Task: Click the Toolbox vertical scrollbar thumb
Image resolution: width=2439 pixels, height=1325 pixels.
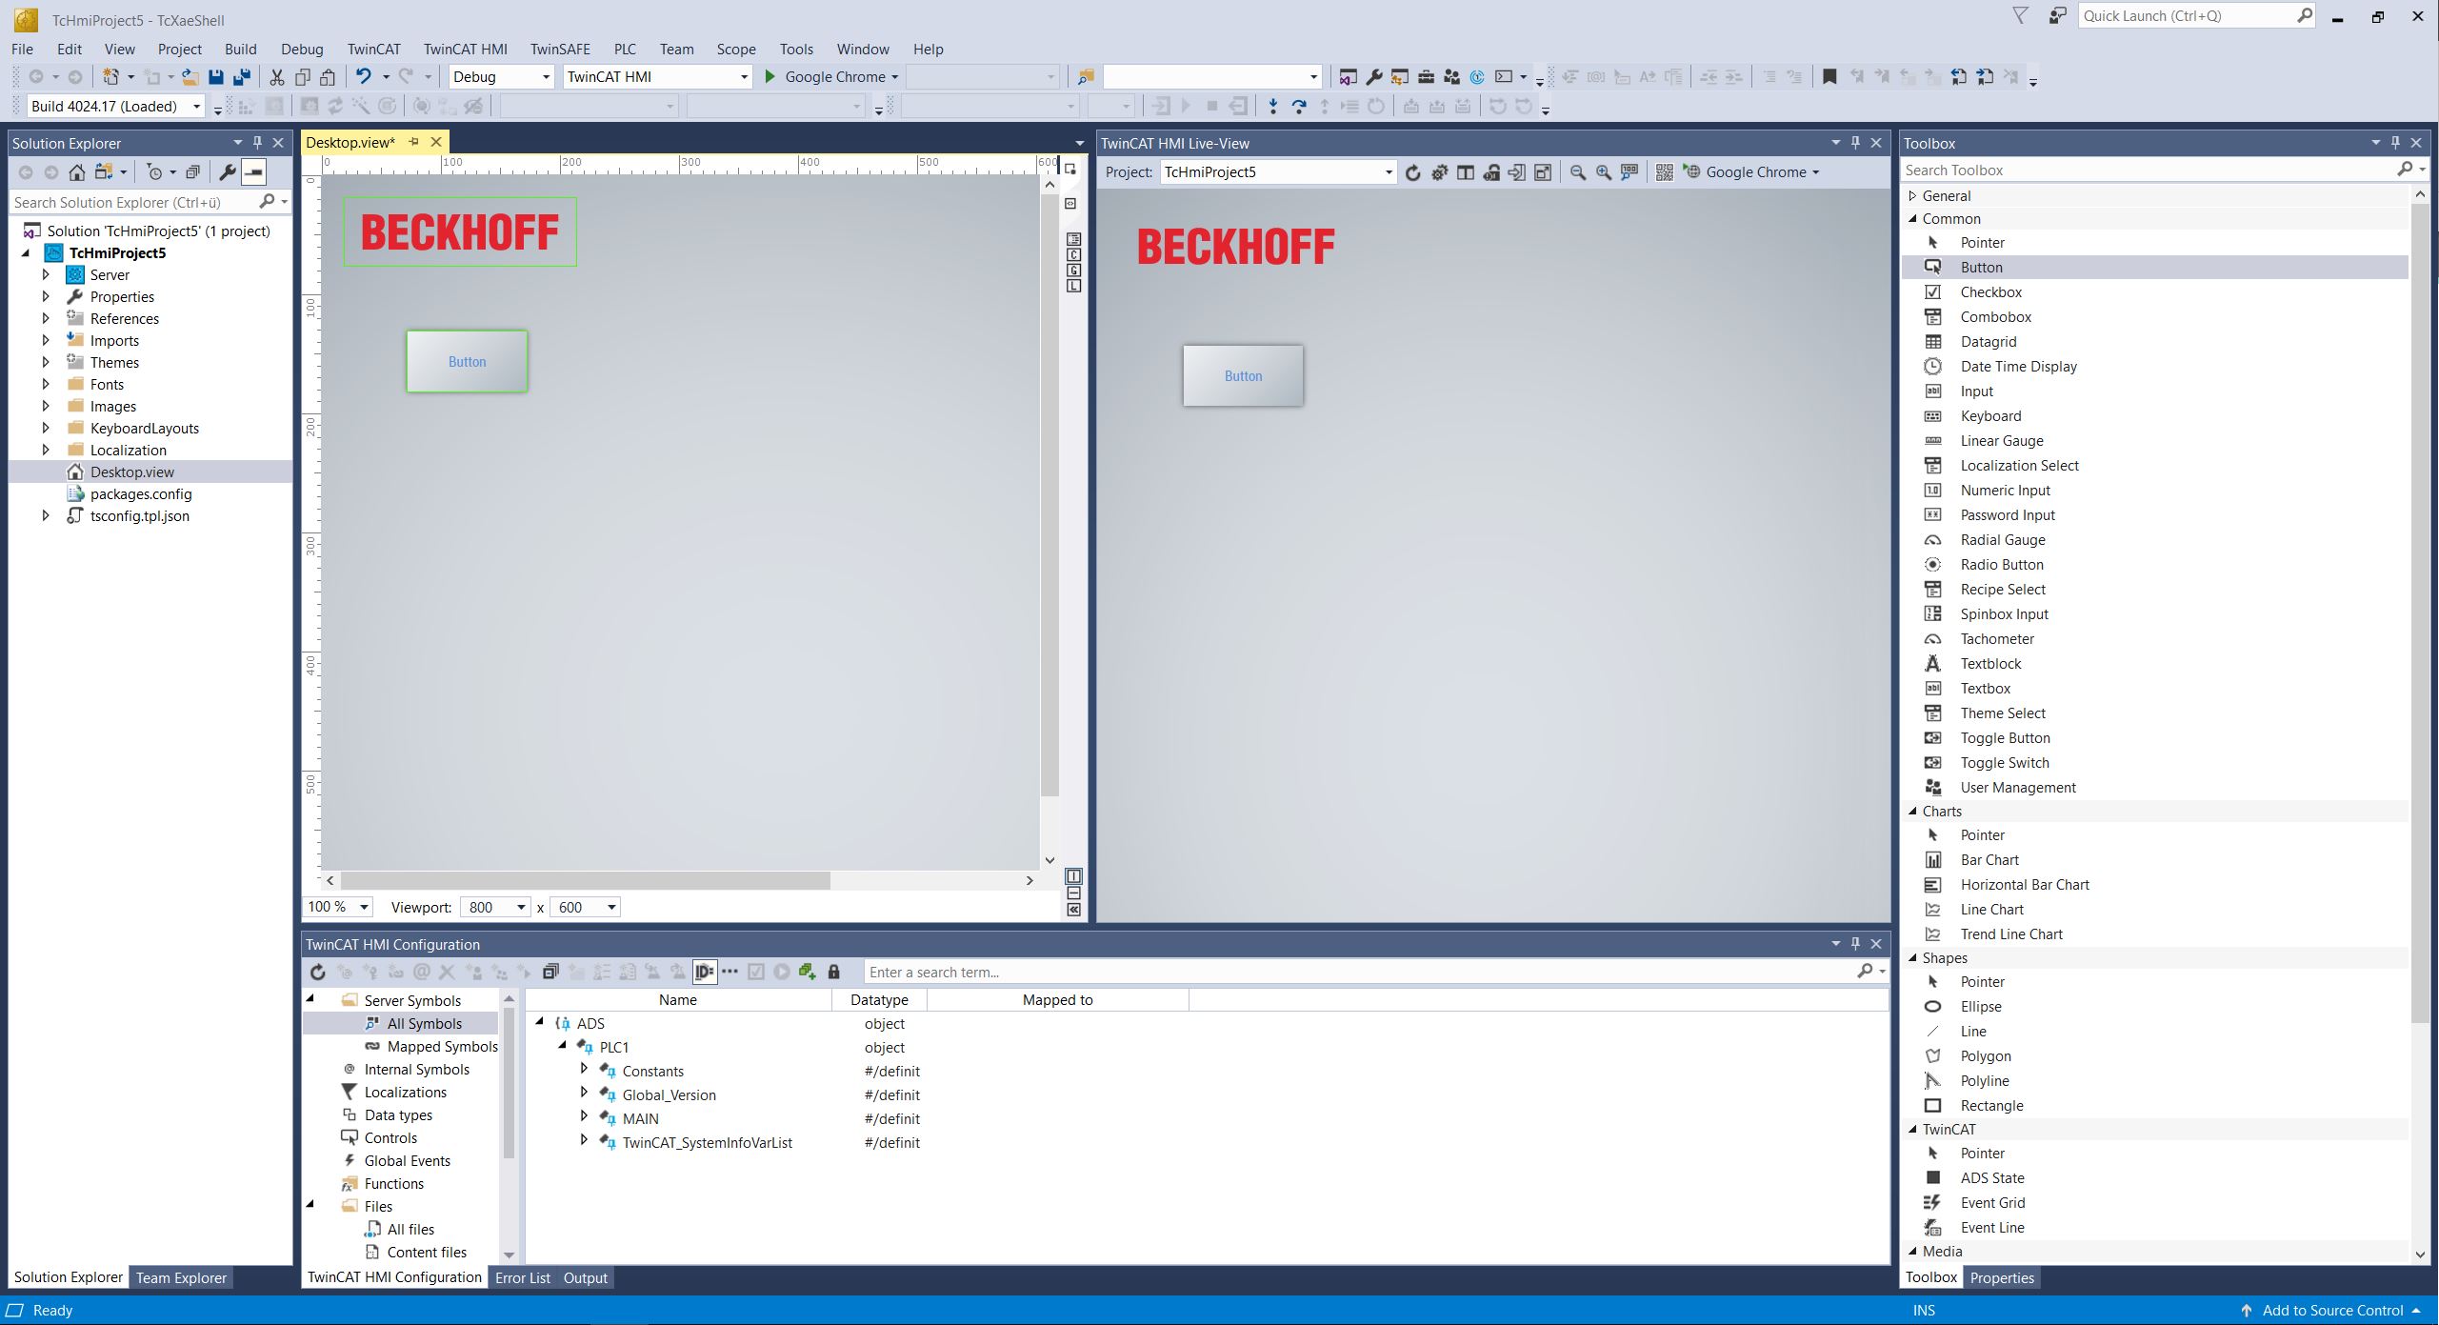Action: tap(2420, 612)
